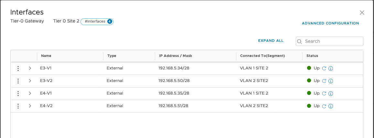Refresh the status of interface E4-V1

[324, 93]
